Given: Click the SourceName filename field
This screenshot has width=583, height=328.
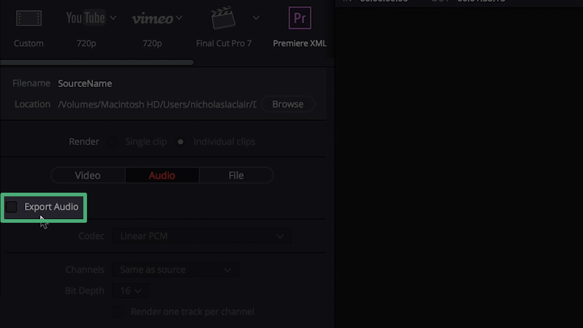Looking at the screenshot, I should click(x=85, y=83).
